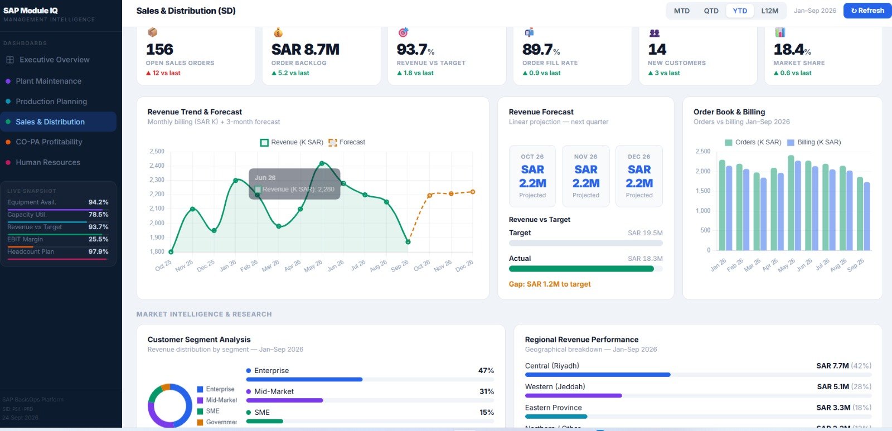
Task: Click the order fill rate mailbox icon
Action: [529, 33]
